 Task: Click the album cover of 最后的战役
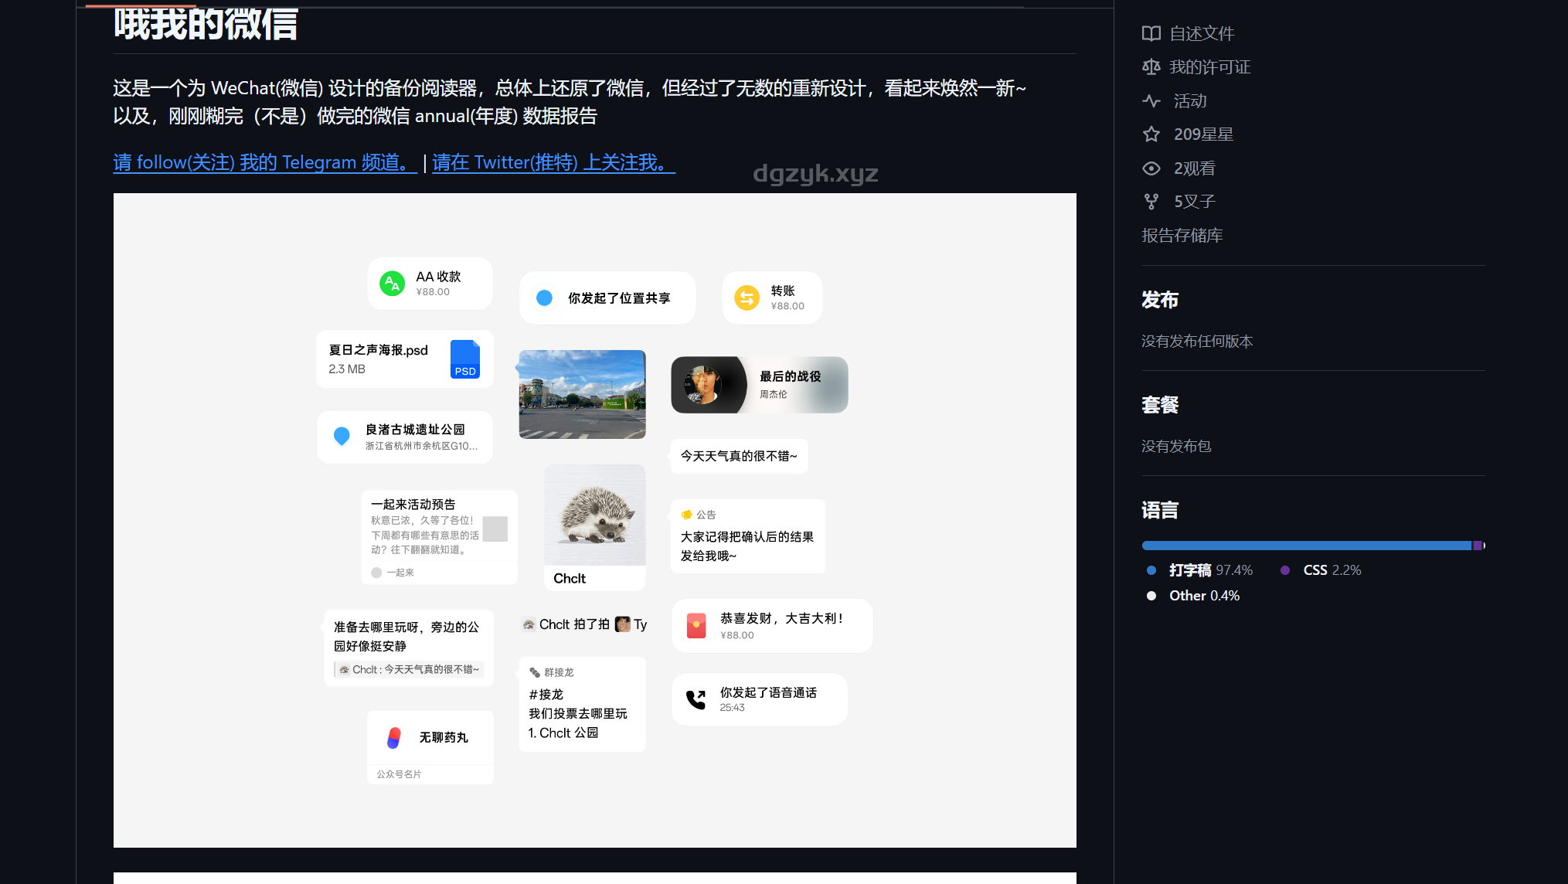coord(703,385)
